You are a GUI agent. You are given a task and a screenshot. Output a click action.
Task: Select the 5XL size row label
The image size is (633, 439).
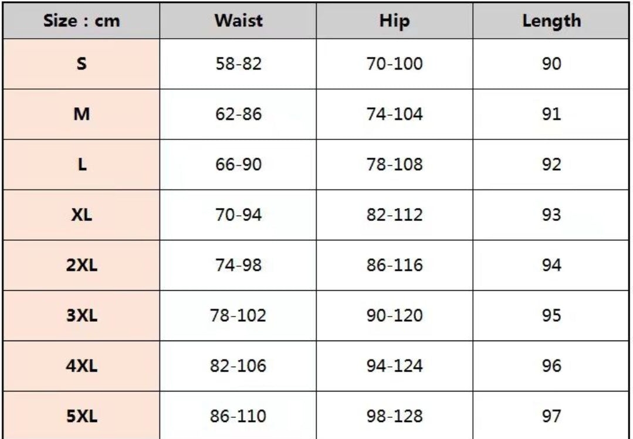[82, 417]
